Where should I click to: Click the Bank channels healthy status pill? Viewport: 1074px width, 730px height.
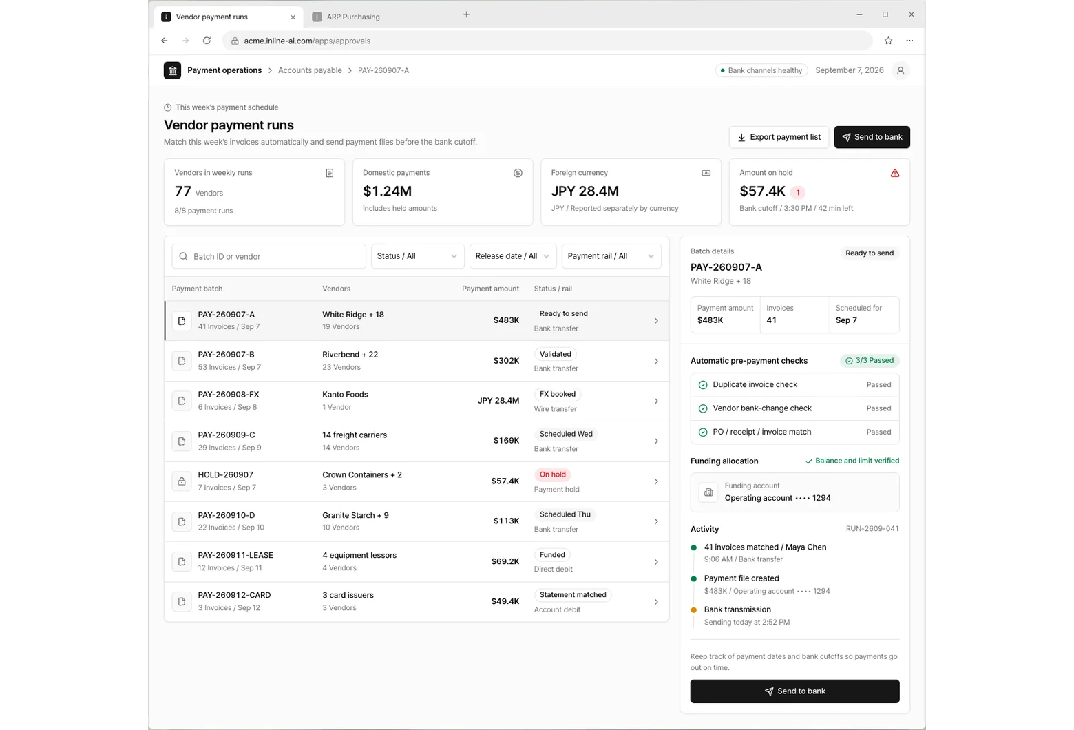[761, 70]
